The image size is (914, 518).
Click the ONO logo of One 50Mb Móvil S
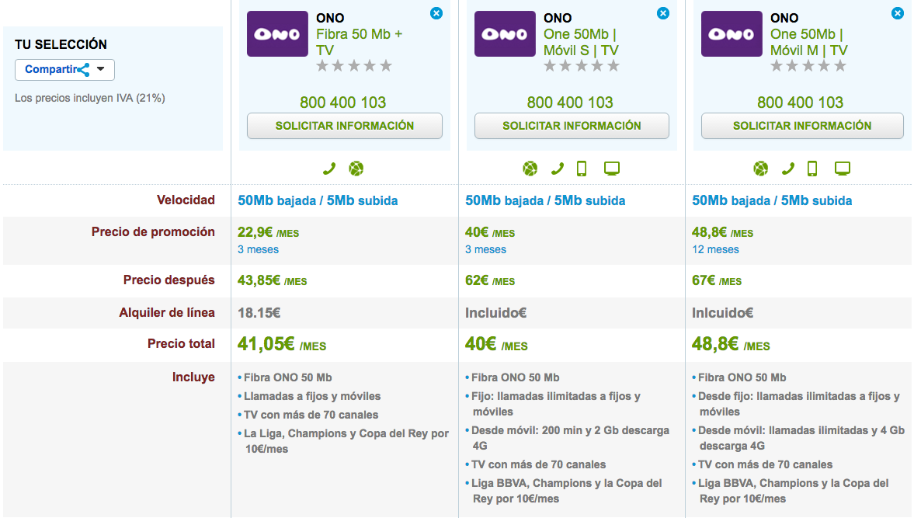505,34
